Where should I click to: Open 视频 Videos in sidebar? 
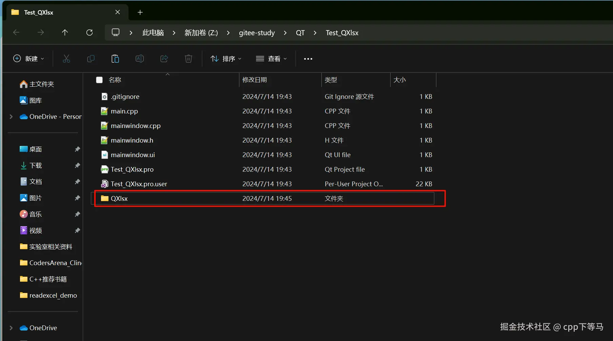click(x=31, y=231)
